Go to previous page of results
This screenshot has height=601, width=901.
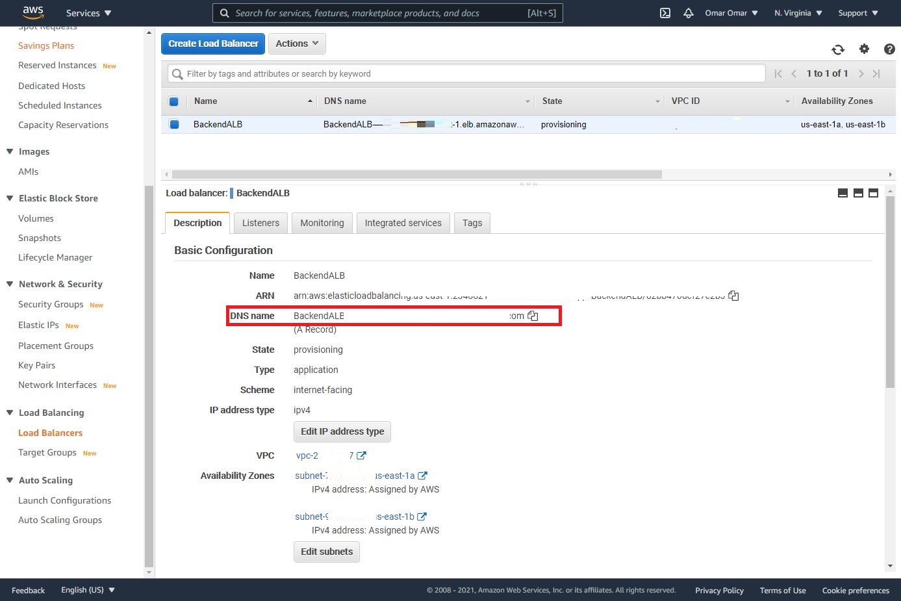[794, 73]
